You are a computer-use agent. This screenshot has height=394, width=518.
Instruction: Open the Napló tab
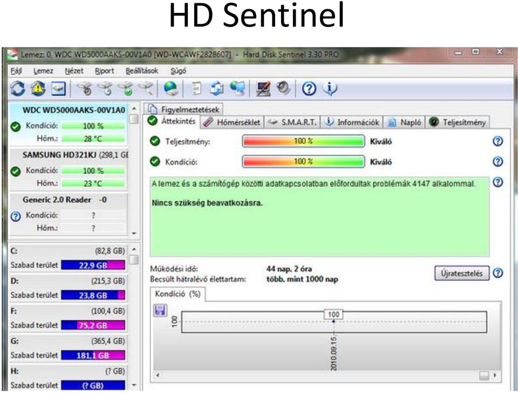[x=404, y=123]
